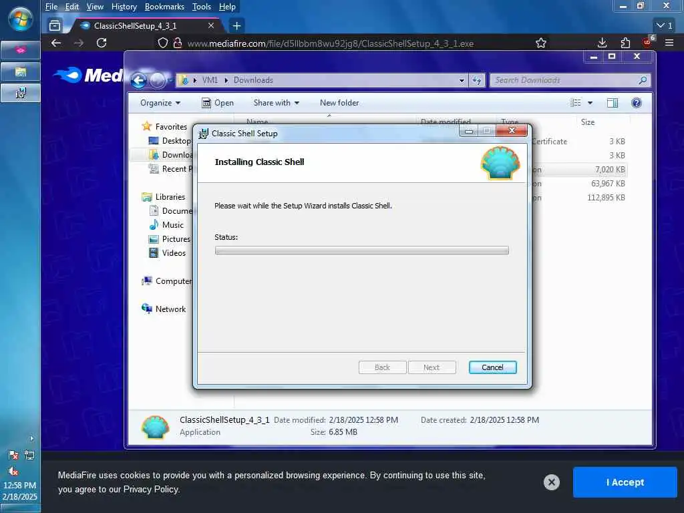This screenshot has height=513, width=684.
Task: Show hidden tray icons arrow
Action: pyautogui.click(x=31, y=438)
